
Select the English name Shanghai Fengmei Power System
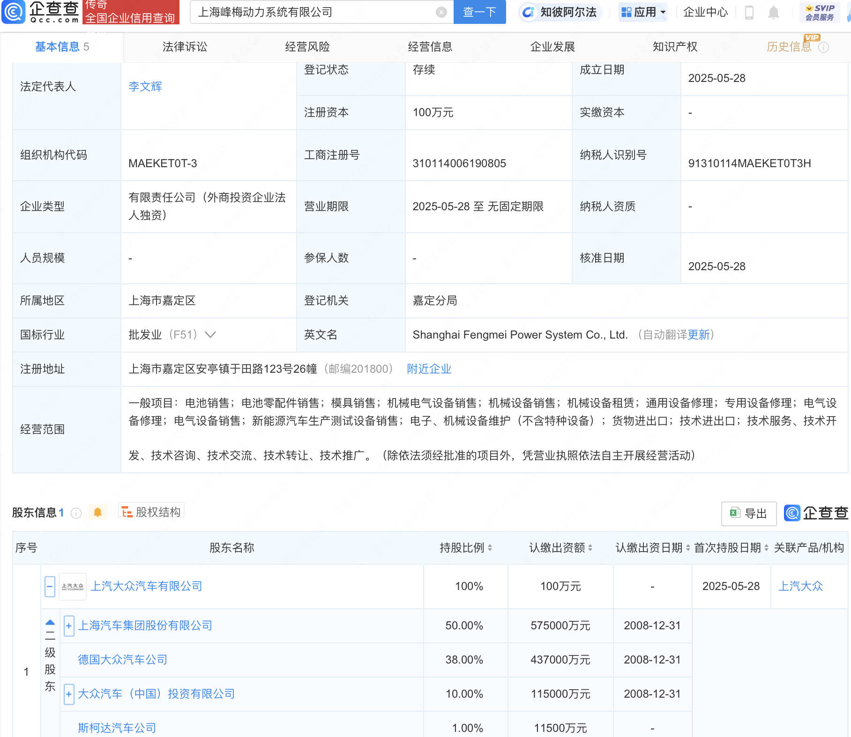pos(520,335)
